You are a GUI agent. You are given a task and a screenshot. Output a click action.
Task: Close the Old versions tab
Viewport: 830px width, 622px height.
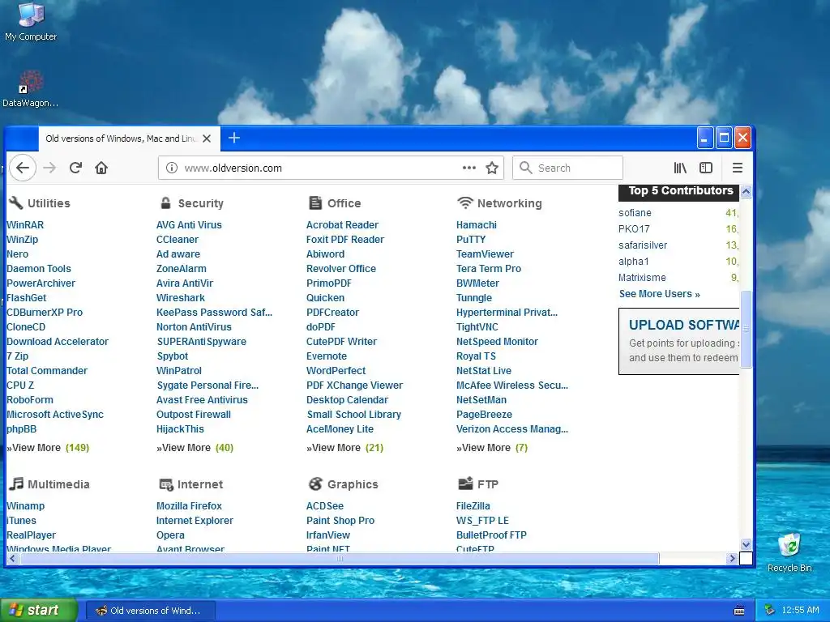tap(207, 138)
